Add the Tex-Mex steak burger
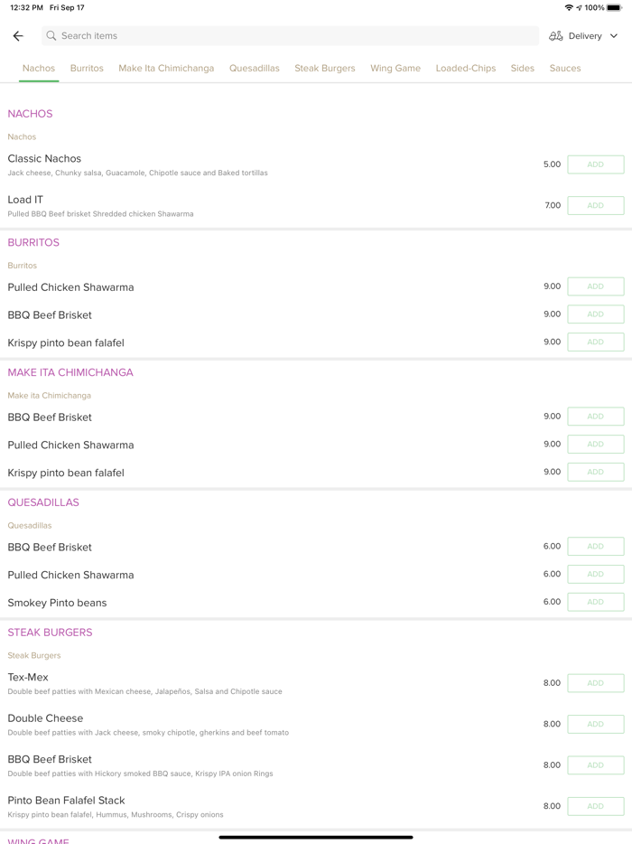 (595, 683)
